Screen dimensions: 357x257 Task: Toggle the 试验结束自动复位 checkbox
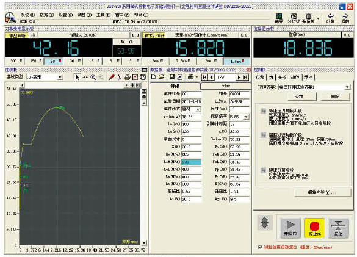260,247
